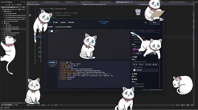Expand the Orionid.Projects node

pos(2,35)
